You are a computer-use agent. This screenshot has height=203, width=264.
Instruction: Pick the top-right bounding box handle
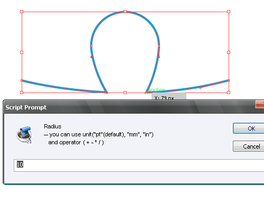click(229, 12)
